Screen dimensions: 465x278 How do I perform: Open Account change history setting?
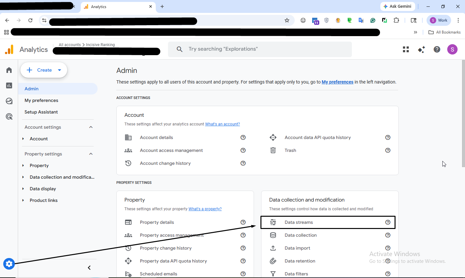(165, 163)
